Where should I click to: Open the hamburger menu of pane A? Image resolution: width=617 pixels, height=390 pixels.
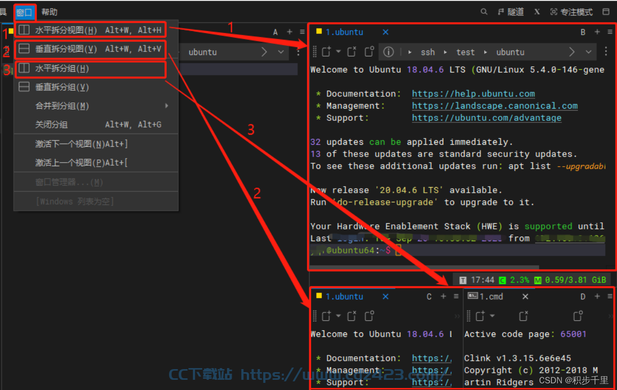(x=302, y=32)
